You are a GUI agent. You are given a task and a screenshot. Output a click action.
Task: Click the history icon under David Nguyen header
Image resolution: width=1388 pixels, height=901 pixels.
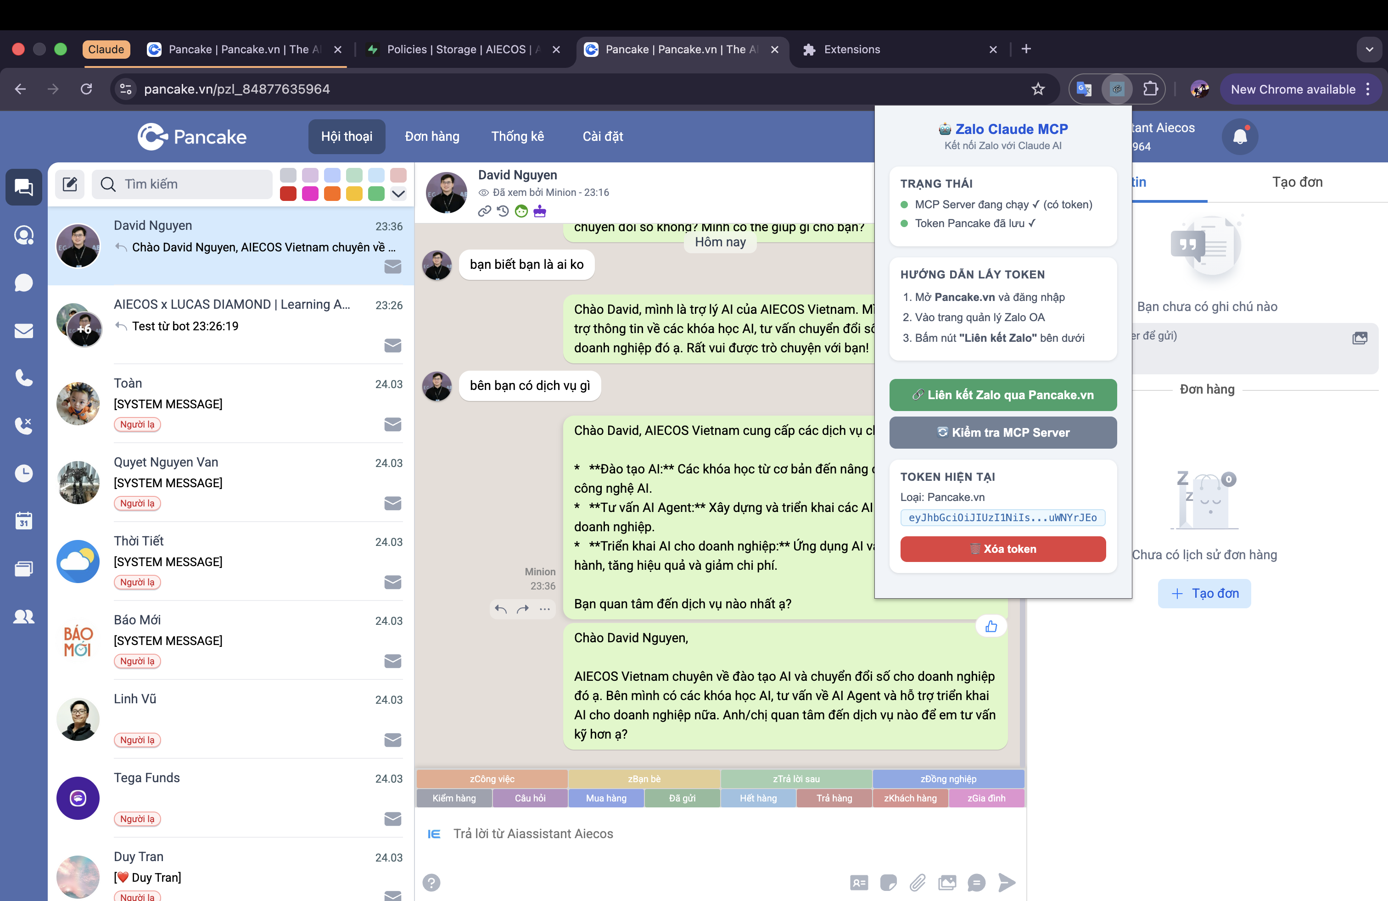pyautogui.click(x=503, y=211)
